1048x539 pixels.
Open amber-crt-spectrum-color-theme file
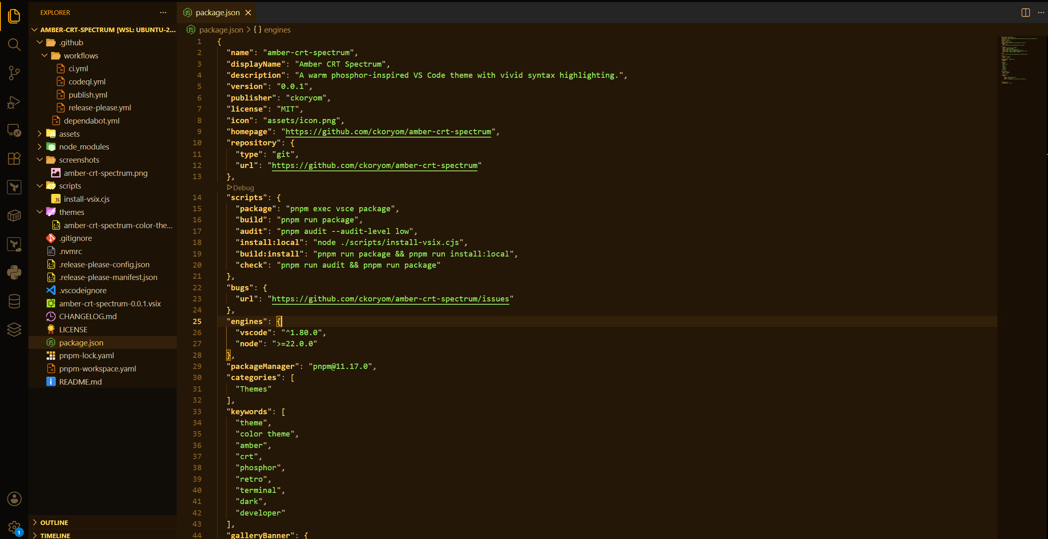(x=103, y=225)
